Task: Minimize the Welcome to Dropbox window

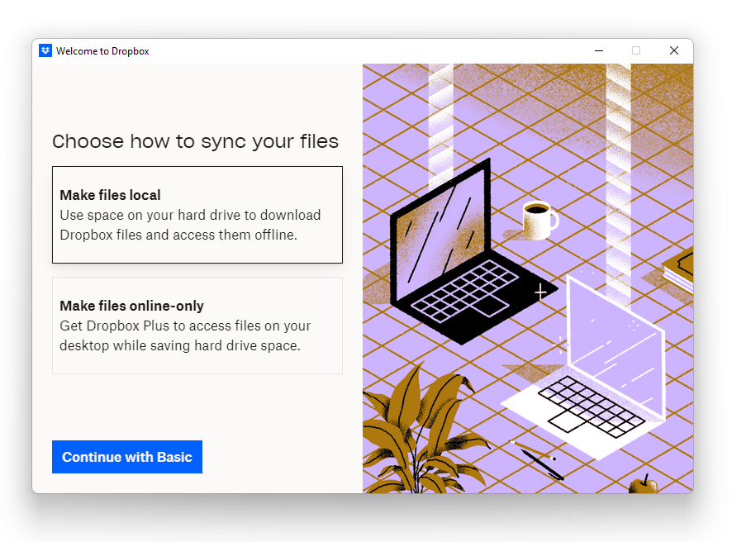Action: tap(599, 50)
